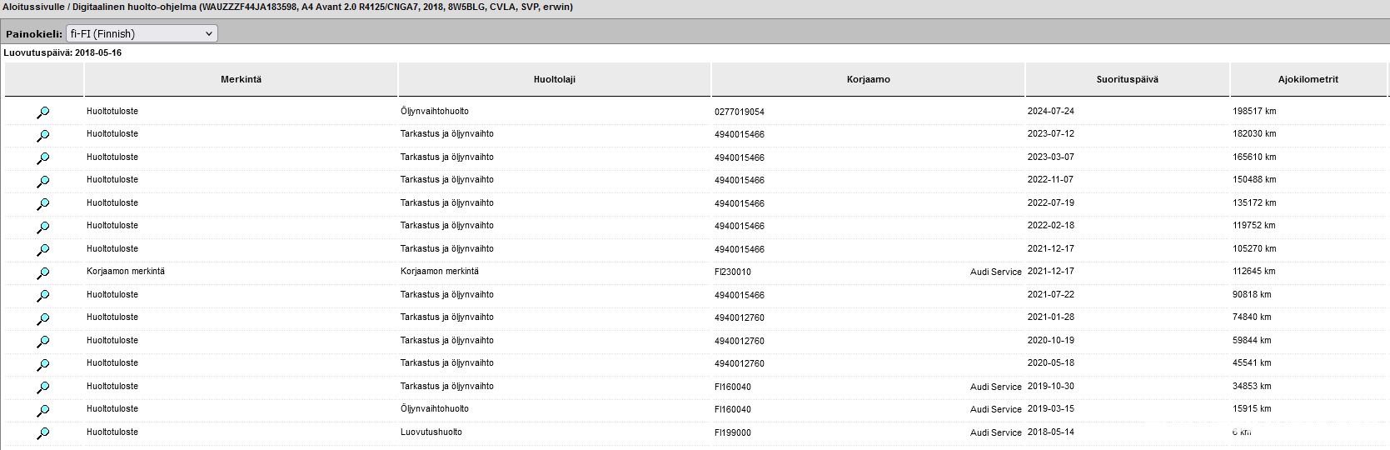Open details for the 2024-07-24 service entry
The width and height of the screenshot is (1390, 450).
(x=43, y=112)
